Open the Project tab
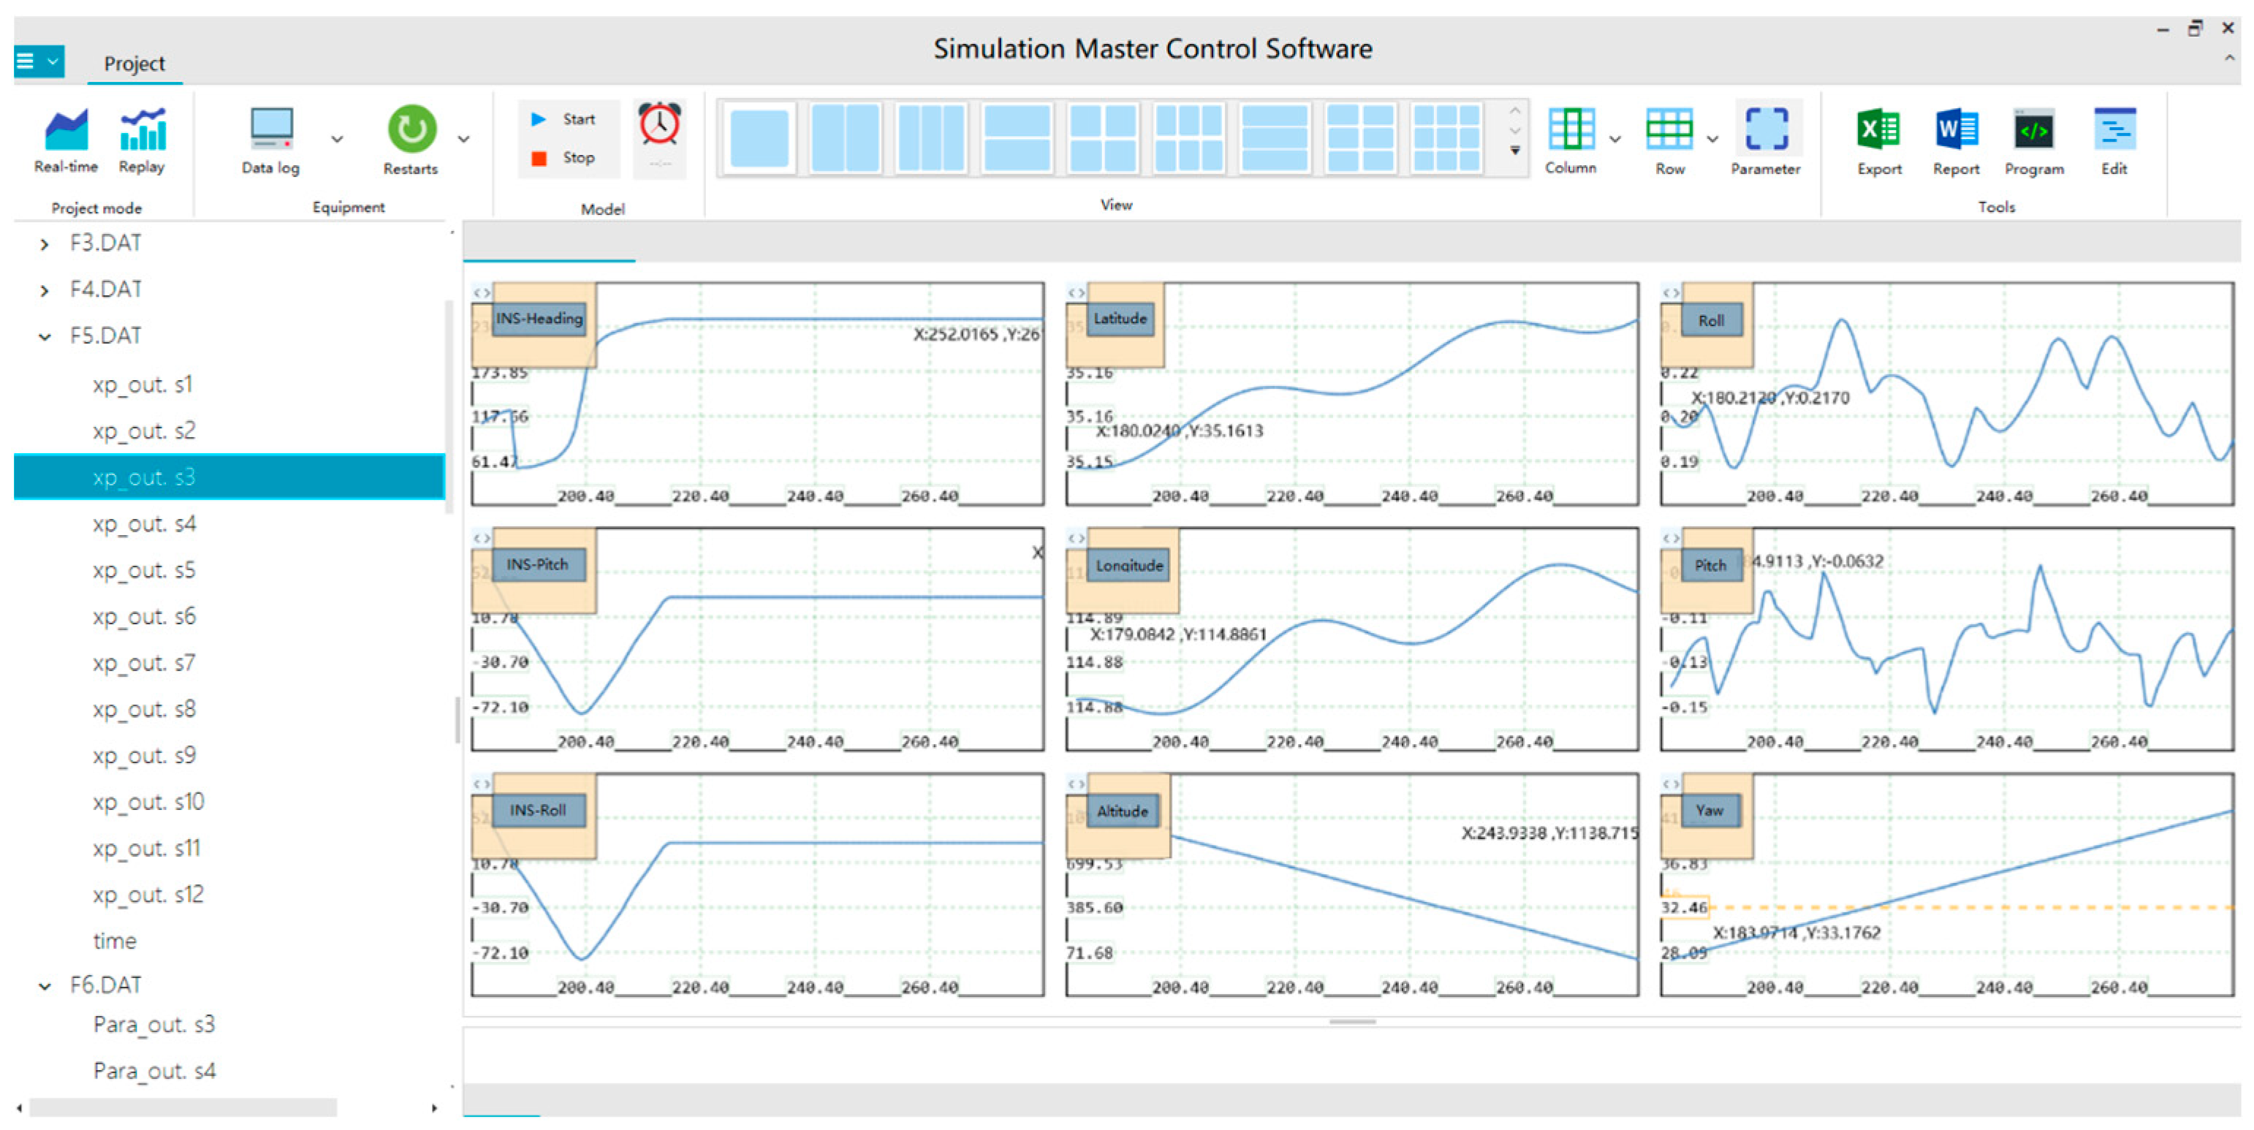Image resolution: width=2254 pixels, height=1130 pixels. [134, 64]
